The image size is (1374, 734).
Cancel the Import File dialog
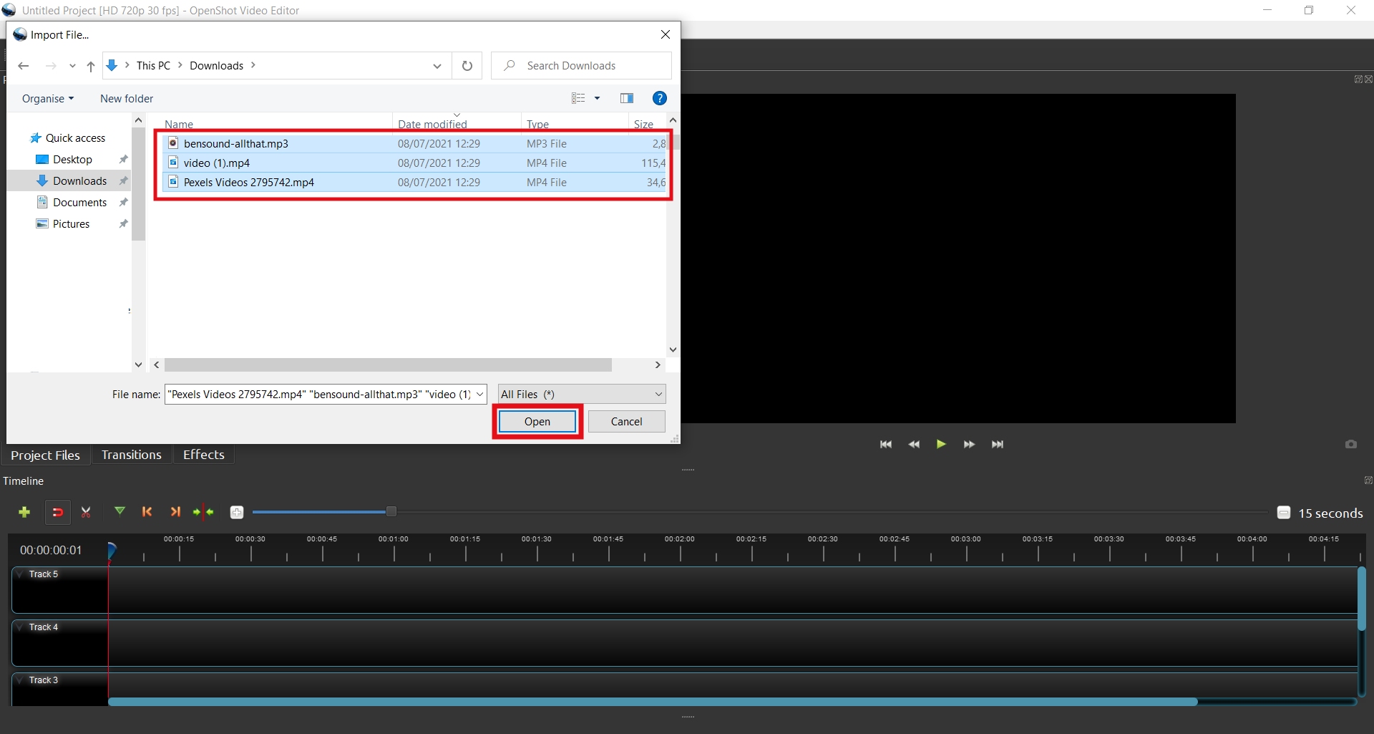pyautogui.click(x=627, y=422)
